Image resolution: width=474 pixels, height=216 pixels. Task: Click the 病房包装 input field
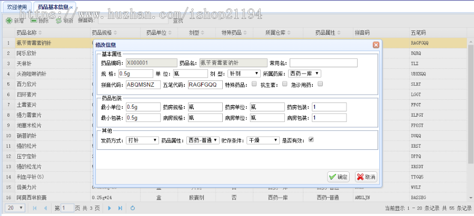coord(329,118)
